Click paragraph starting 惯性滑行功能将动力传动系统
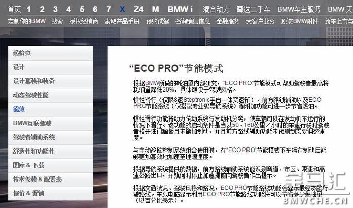This screenshot has width=353, height=208. [x=231, y=128]
